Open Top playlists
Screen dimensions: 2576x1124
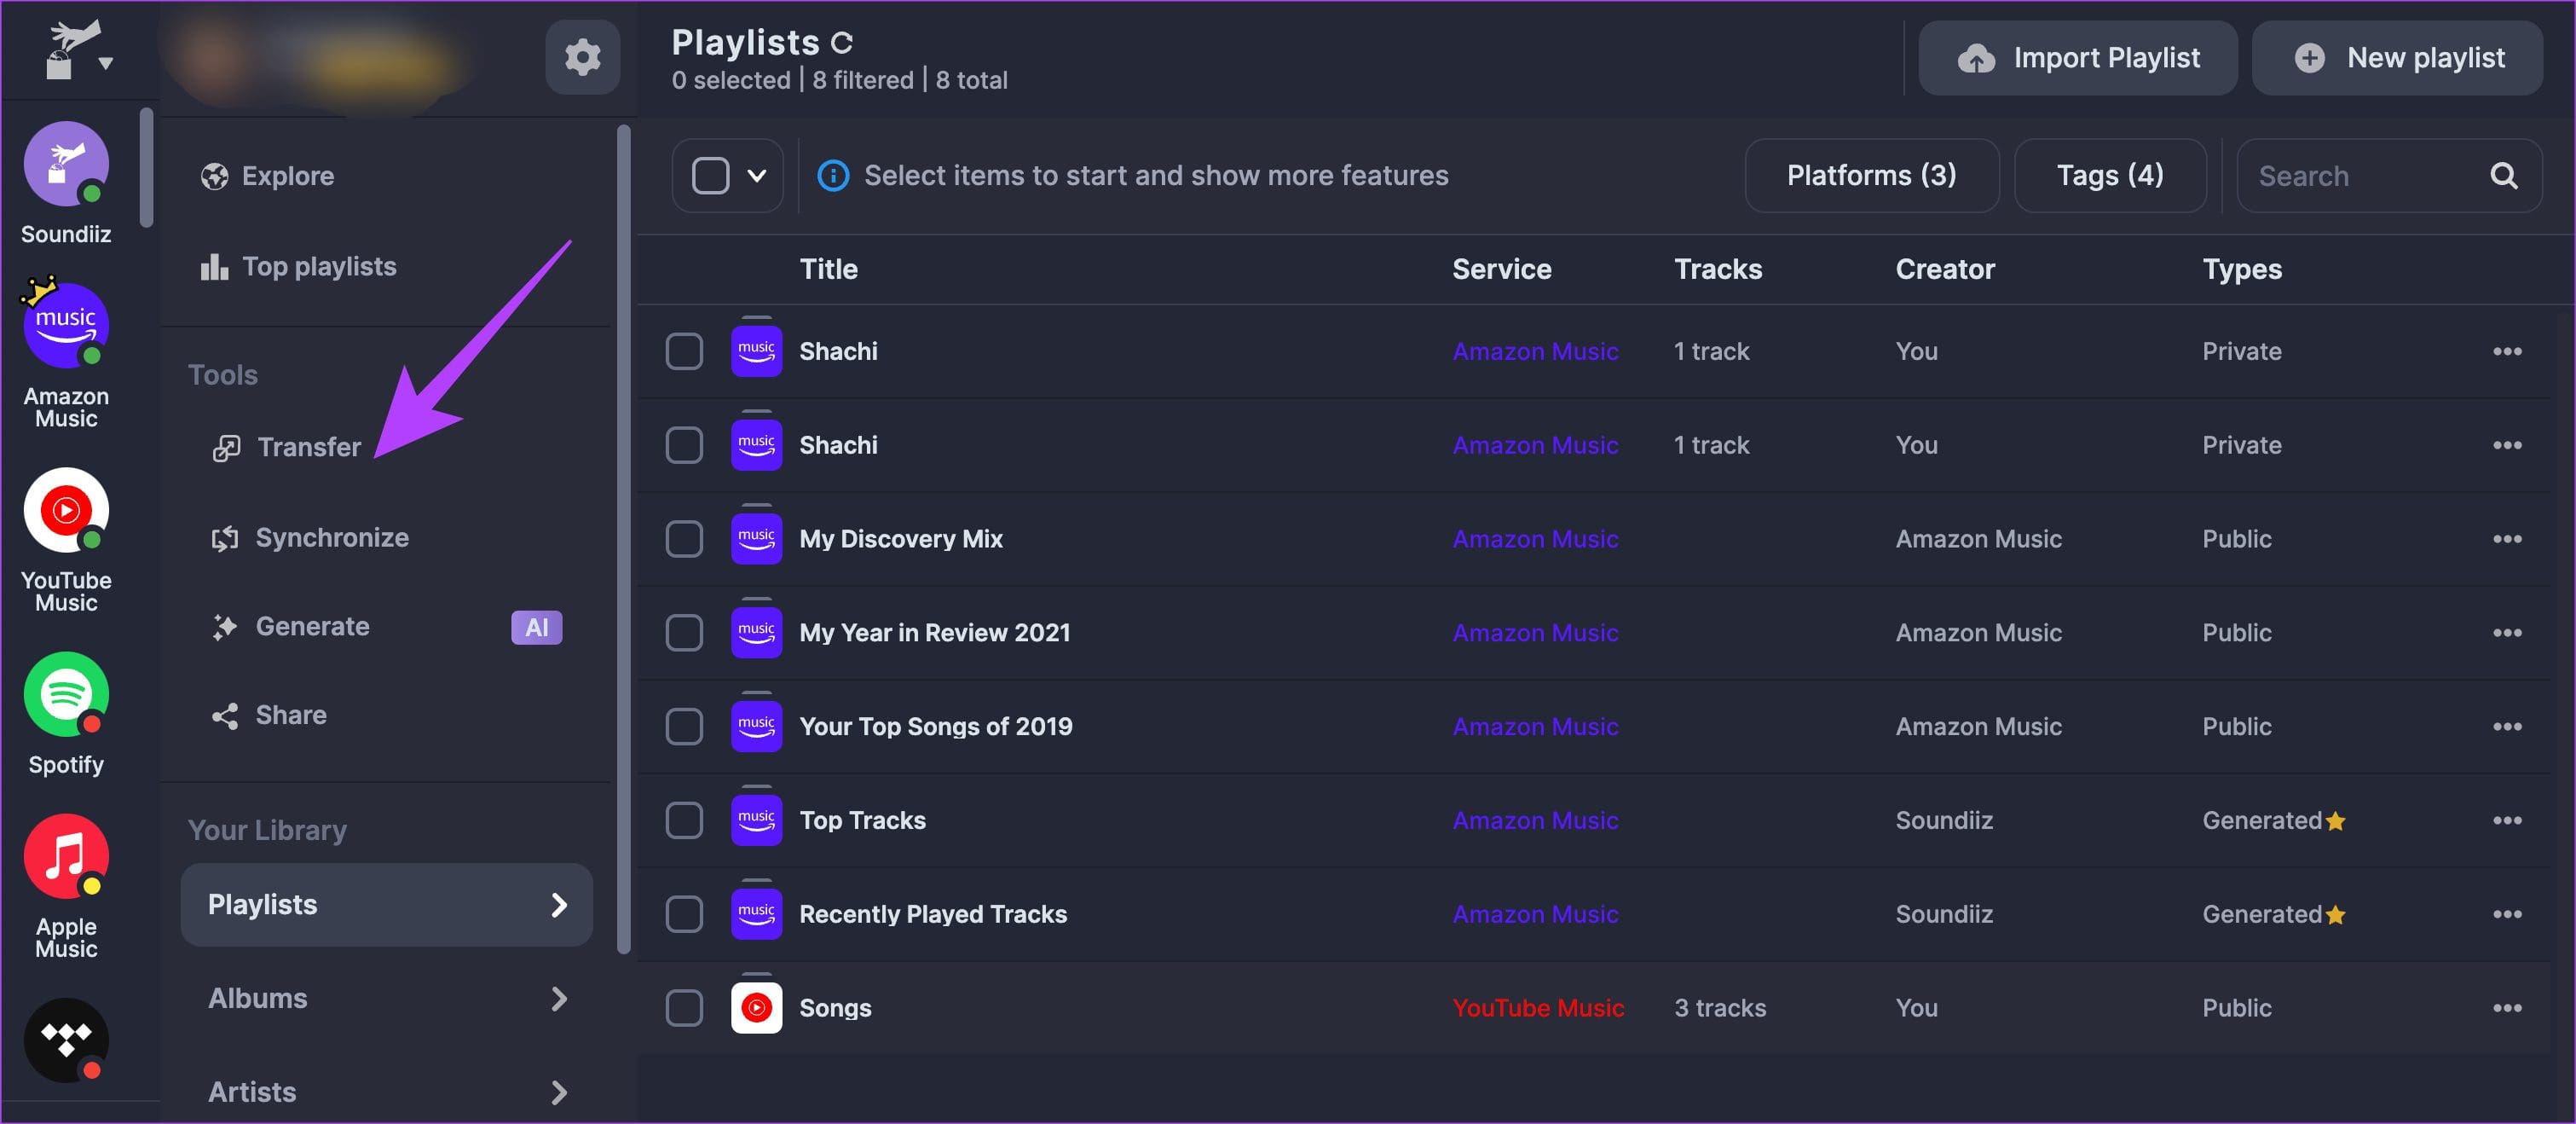(x=298, y=267)
